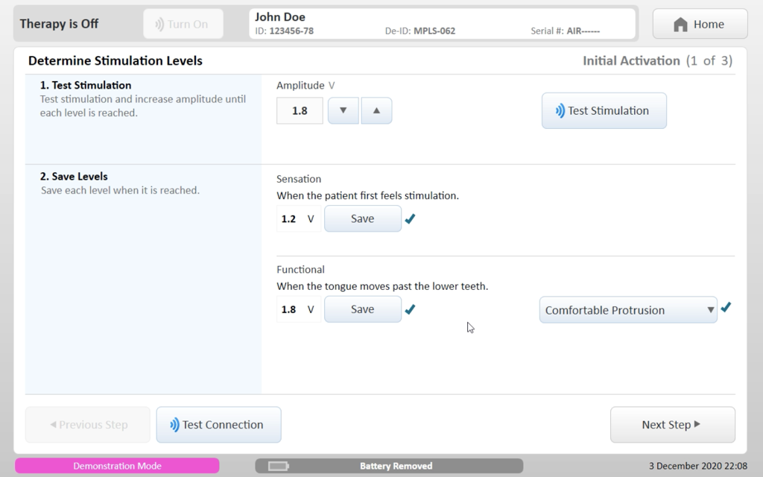Click the 2. Save Levels step heading
763x477 pixels.
click(74, 176)
